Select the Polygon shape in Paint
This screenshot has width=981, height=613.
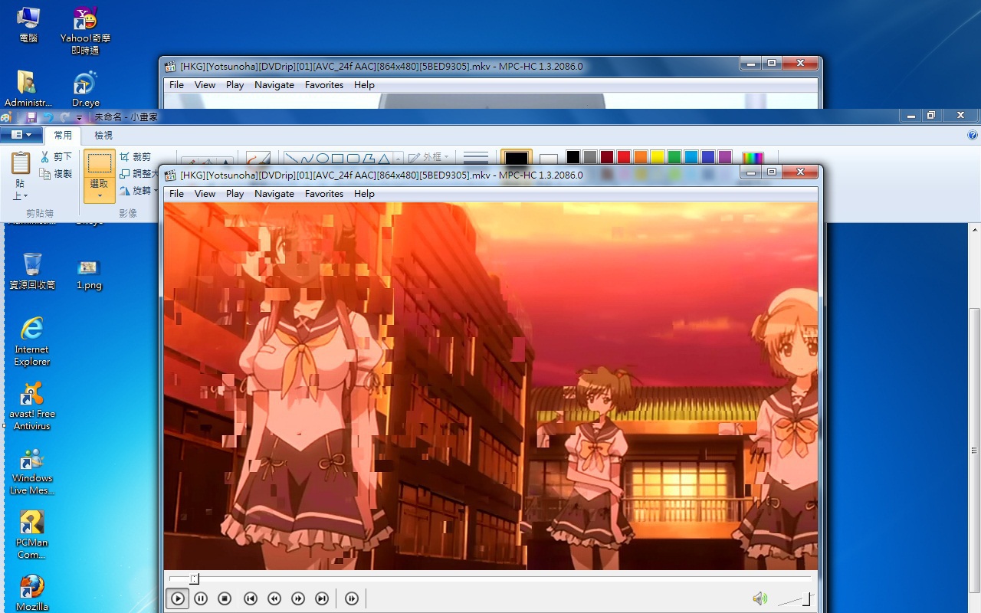pyautogui.click(x=369, y=159)
